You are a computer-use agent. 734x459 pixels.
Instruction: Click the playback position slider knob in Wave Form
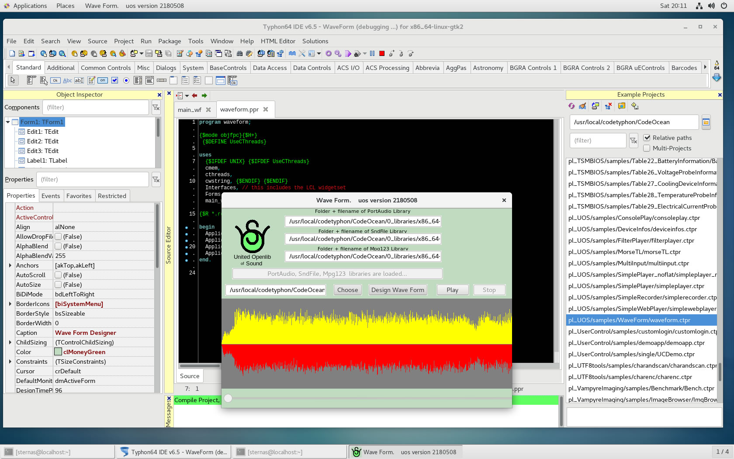(228, 398)
